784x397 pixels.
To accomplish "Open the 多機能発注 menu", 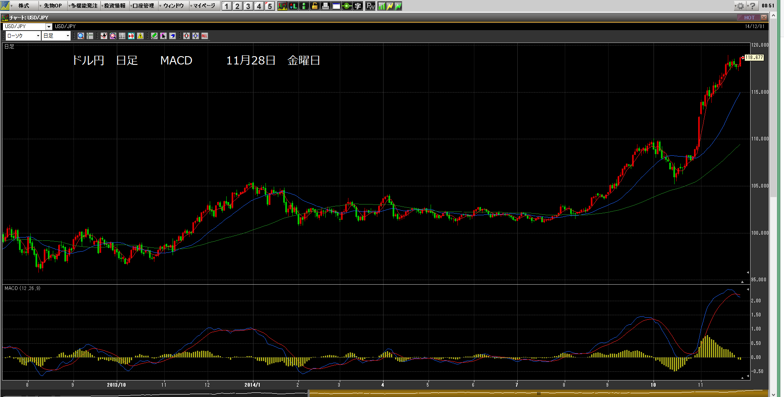I will (84, 6).
